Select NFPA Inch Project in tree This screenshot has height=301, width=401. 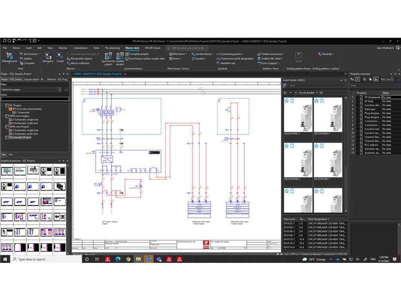(20, 116)
